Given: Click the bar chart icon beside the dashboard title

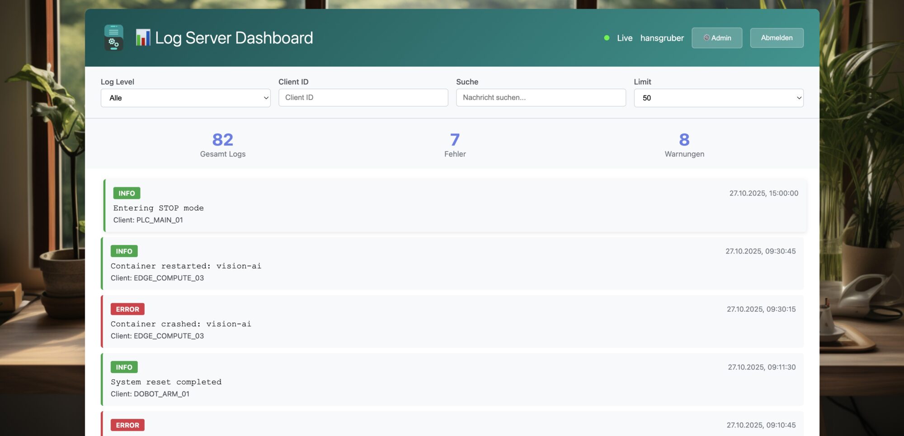Looking at the screenshot, I should click(143, 37).
